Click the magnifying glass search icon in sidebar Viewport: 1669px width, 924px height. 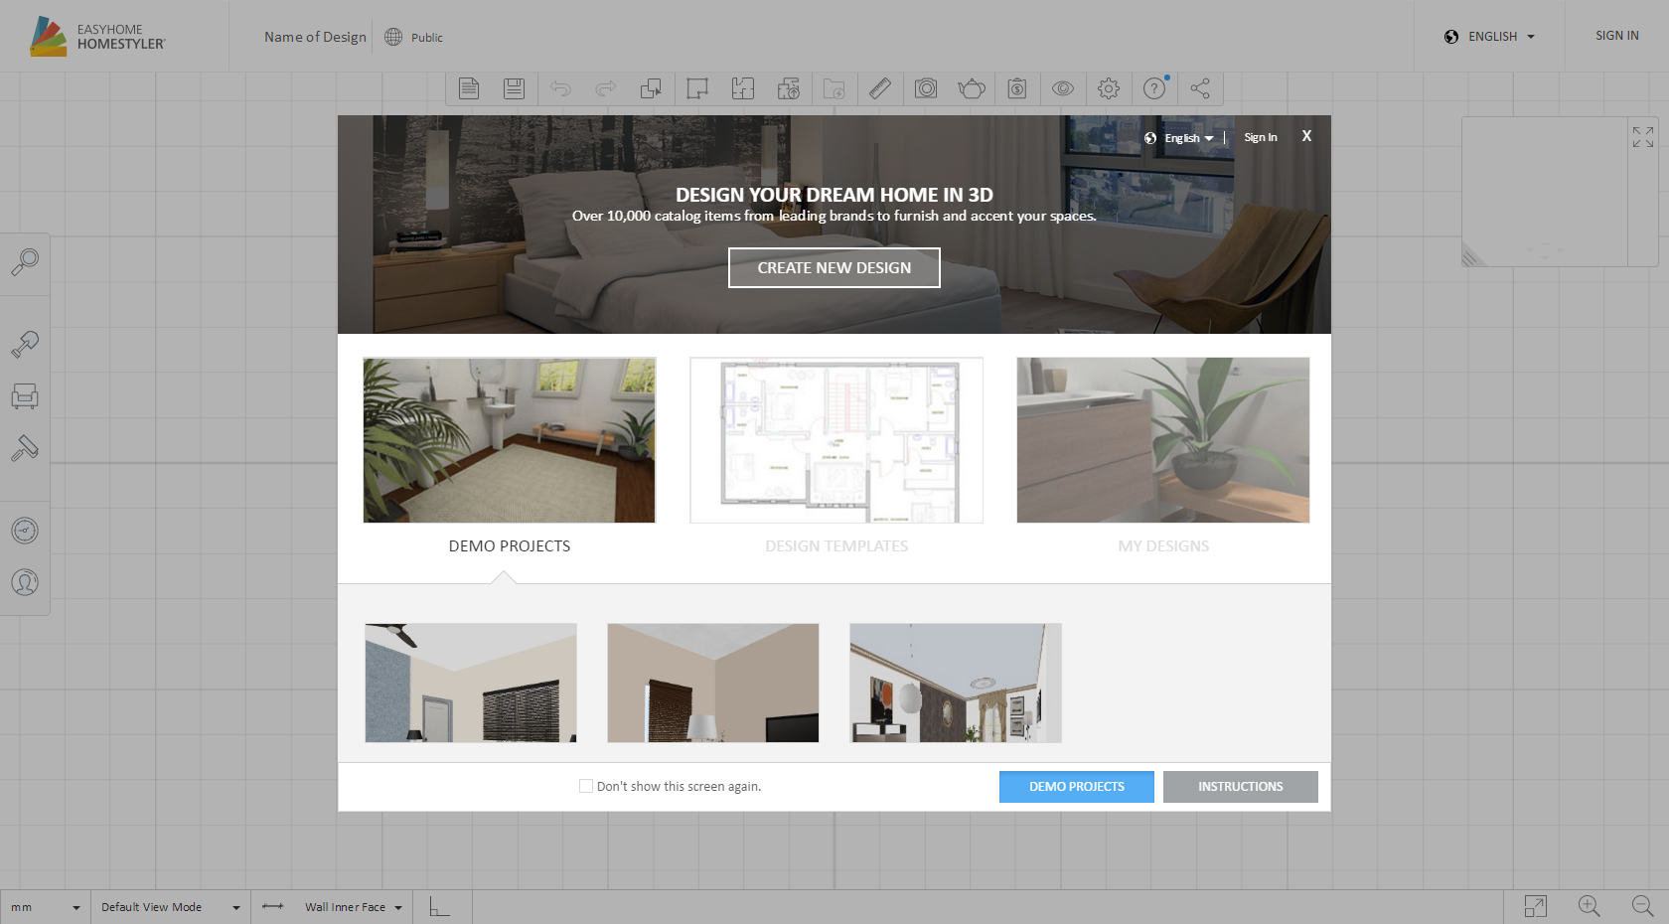[x=25, y=261]
